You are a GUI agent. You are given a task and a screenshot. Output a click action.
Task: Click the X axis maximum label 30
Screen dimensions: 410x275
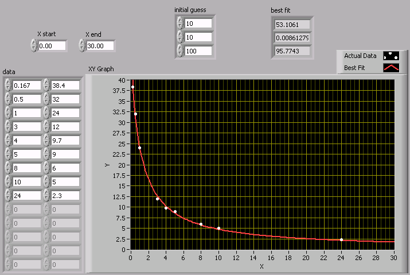click(393, 258)
